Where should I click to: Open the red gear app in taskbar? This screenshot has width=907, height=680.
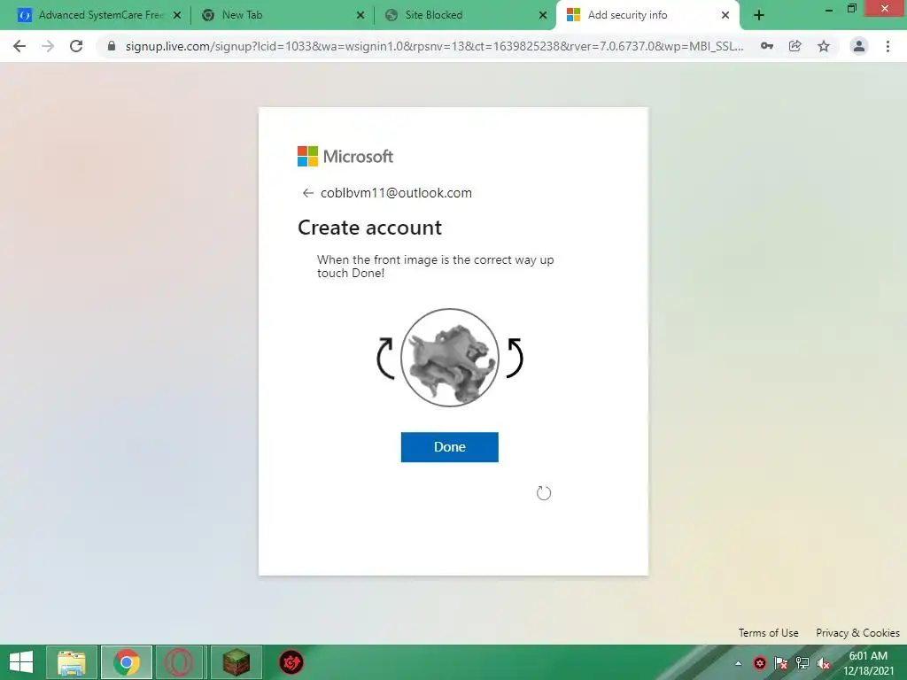coord(291,662)
